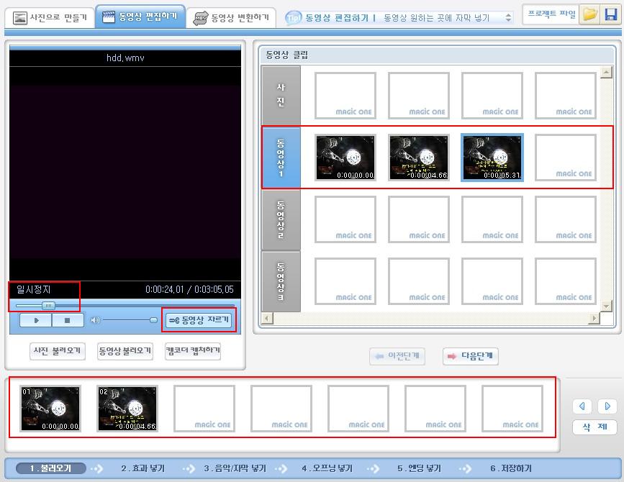Click 동영상 불러오기 button

(125, 351)
